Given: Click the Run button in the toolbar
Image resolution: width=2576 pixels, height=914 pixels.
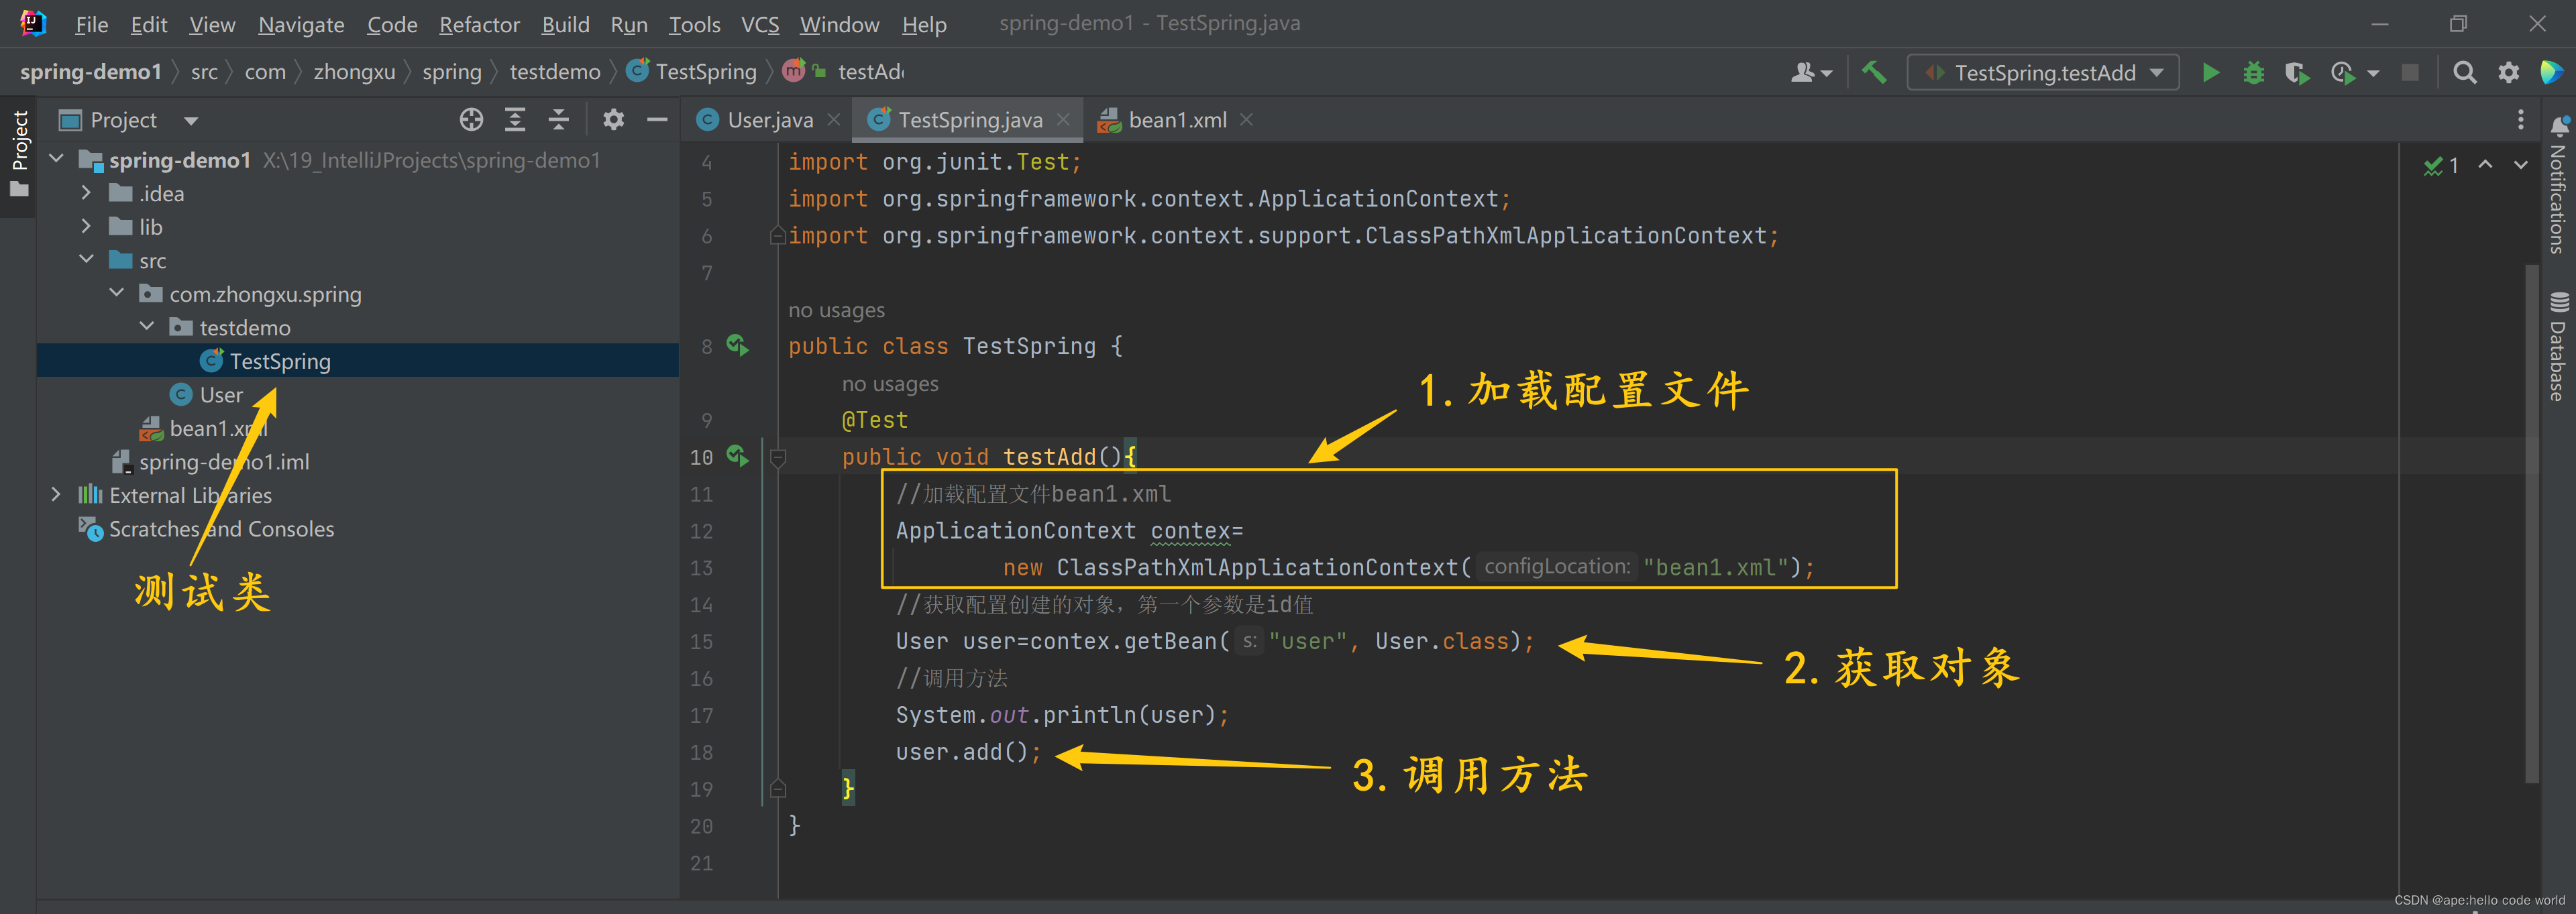Looking at the screenshot, I should 2210,73.
